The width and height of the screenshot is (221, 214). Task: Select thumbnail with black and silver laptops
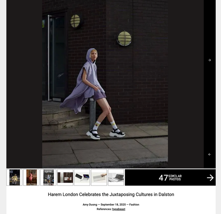click(x=82, y=177)
